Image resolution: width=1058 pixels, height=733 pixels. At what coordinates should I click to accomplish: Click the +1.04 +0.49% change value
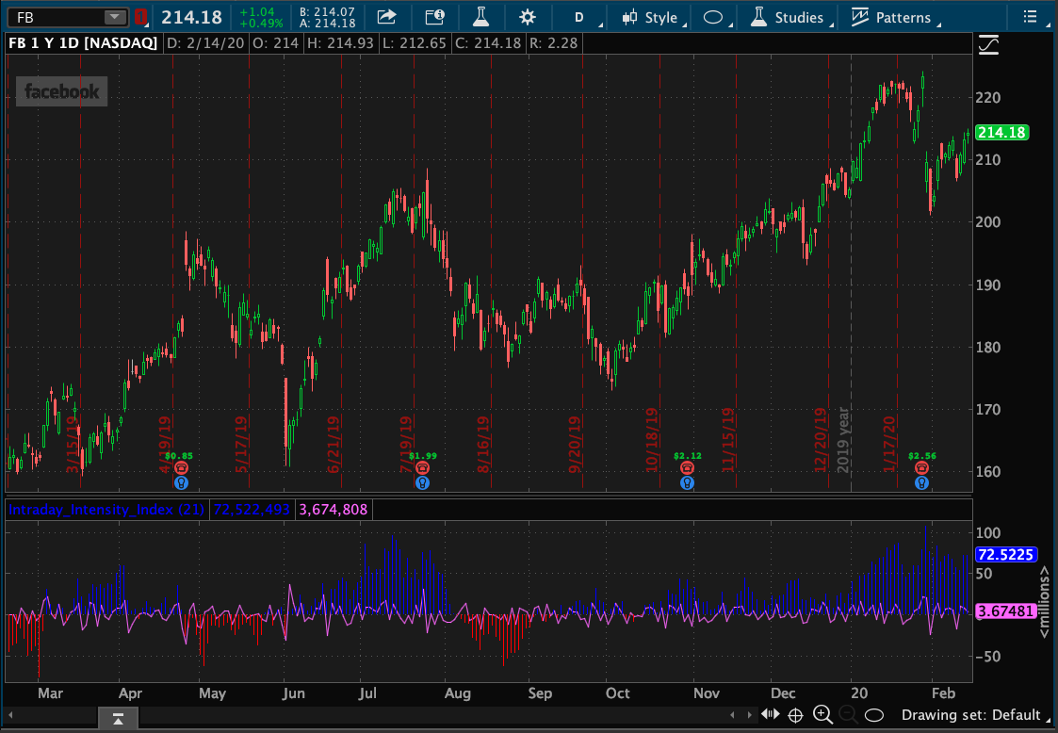pyautogui.click(x=261, y=18)
